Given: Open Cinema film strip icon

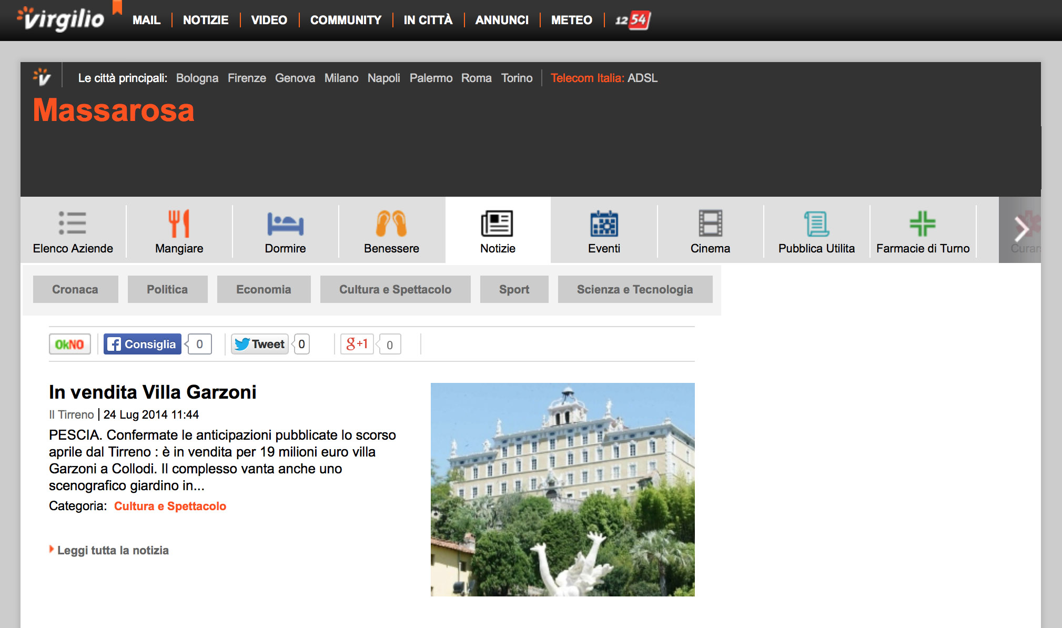Looking at the screenshot, I should [710, 223].
